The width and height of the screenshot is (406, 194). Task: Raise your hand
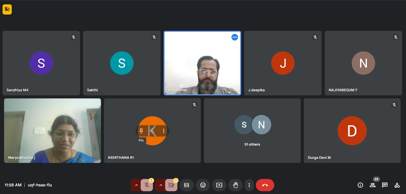[x=235, y=185]
